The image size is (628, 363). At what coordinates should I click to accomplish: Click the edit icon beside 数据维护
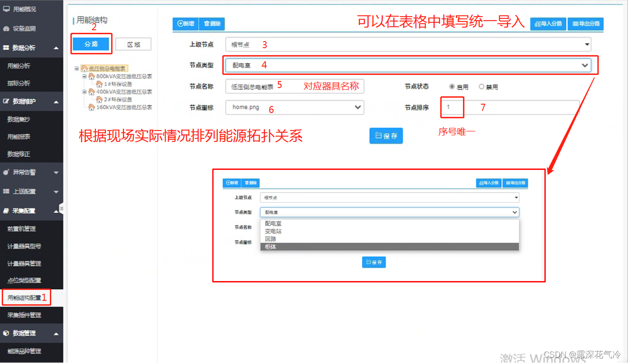6,101
